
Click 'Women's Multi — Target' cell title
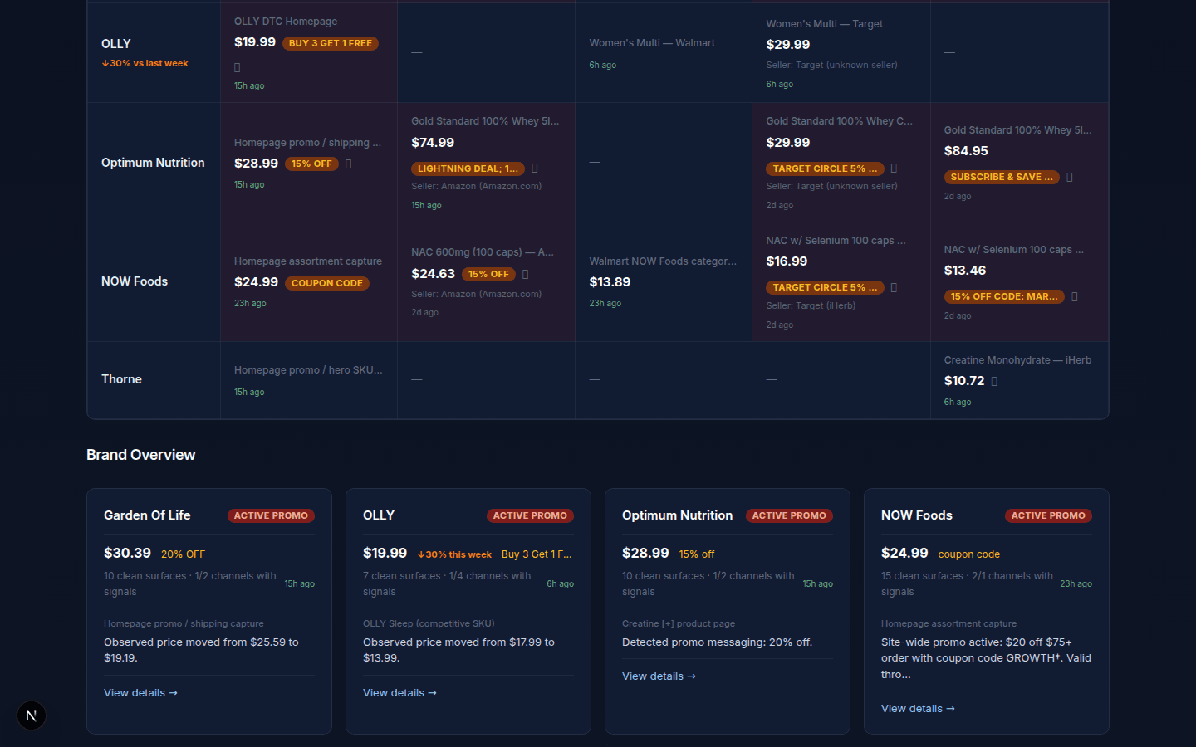tap(824, 24)
